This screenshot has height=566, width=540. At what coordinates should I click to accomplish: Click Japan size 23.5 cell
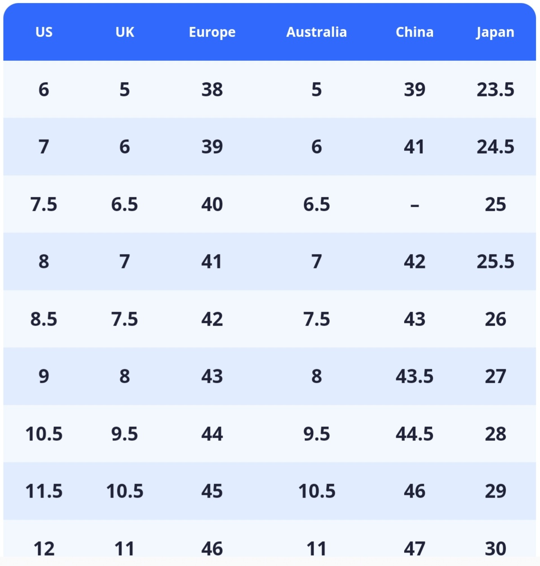pos(495,90)
